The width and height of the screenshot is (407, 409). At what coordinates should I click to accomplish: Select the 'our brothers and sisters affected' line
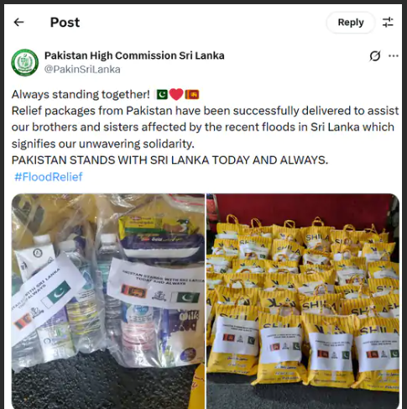203,127
